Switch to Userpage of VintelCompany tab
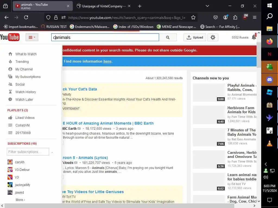278x208 pixels. click(x=104, y=6)
